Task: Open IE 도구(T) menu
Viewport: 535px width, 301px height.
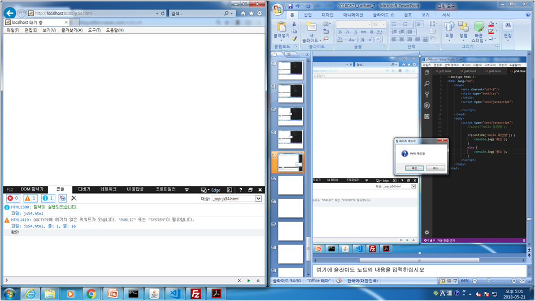Action: coord(94,30)
